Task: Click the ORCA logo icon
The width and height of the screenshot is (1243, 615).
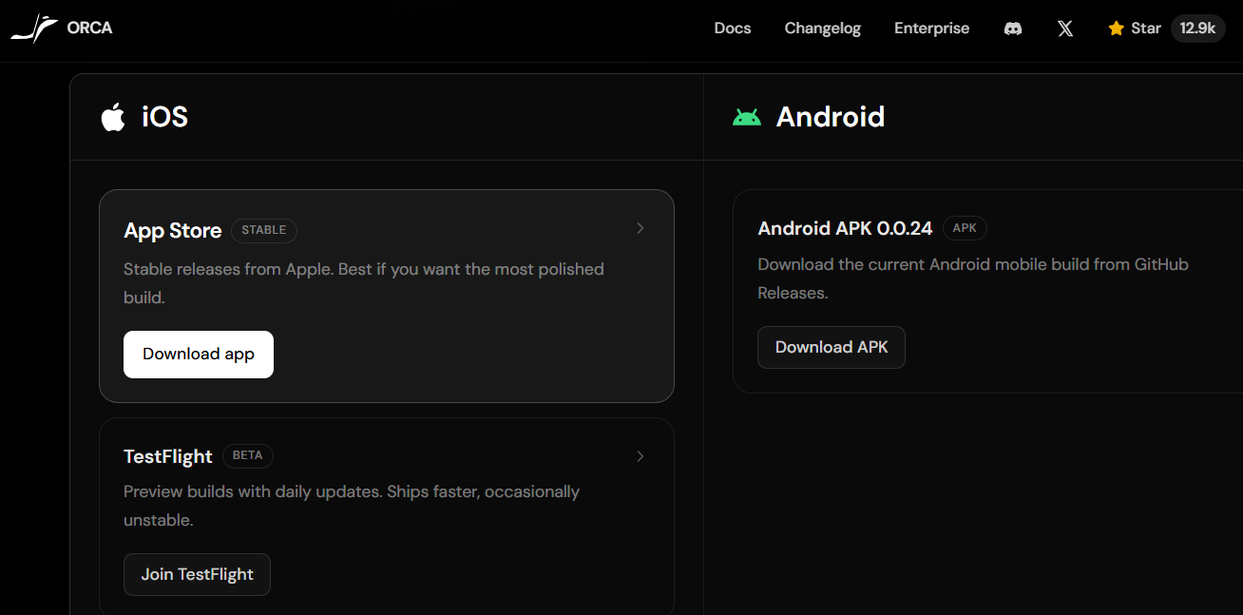Action: tap(34, 29)
